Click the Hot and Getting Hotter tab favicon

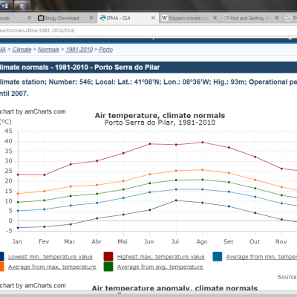226,18
